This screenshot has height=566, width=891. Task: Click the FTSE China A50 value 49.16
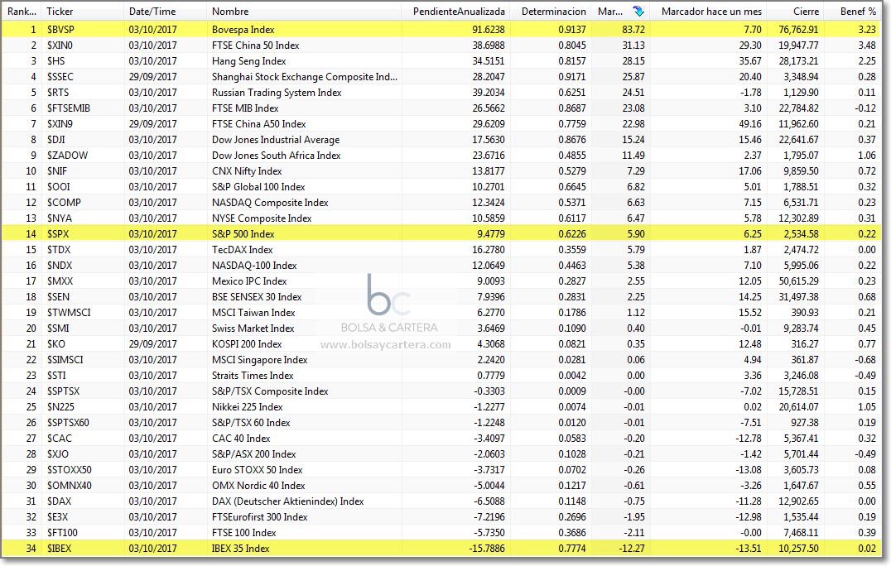751,124
